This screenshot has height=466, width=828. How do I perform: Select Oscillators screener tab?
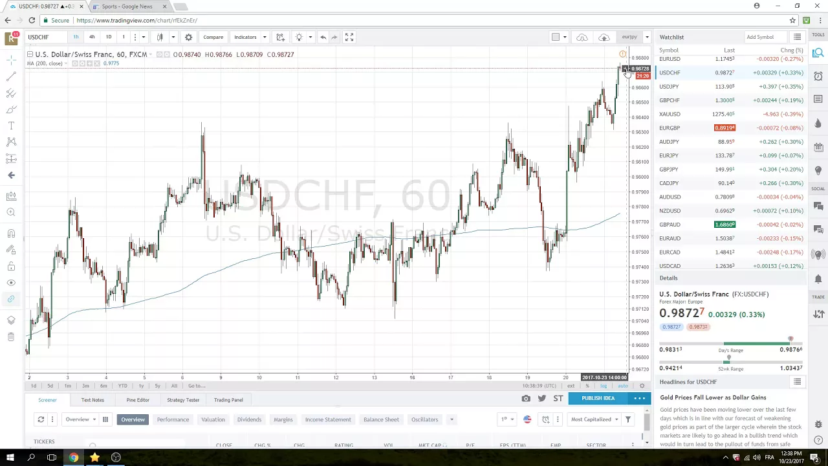pos(424,419)
